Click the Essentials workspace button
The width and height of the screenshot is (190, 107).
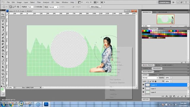164,2
